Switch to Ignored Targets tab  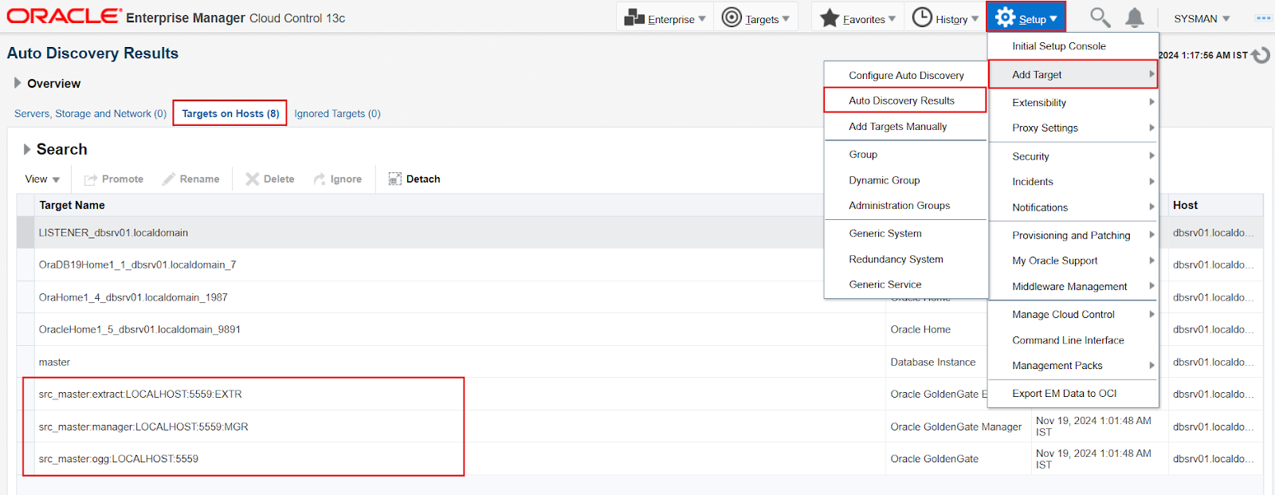click(x=337, y=113)
